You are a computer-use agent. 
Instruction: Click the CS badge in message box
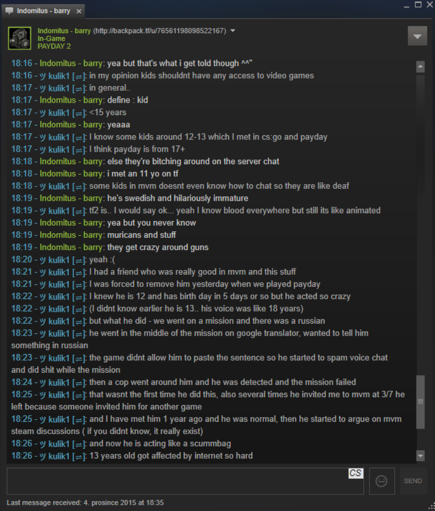(x=356, y=473)
